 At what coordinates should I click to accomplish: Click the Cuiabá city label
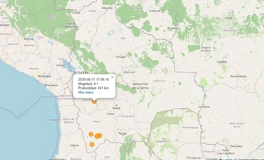pyautogui.click(x=222, y=62)
